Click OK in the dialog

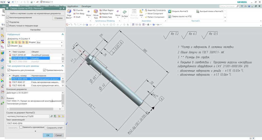[x=48, y=135]
